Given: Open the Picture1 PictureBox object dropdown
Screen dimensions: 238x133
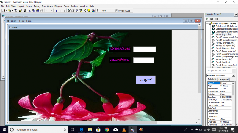Looking at the screenshot, I should coord(234,76).
